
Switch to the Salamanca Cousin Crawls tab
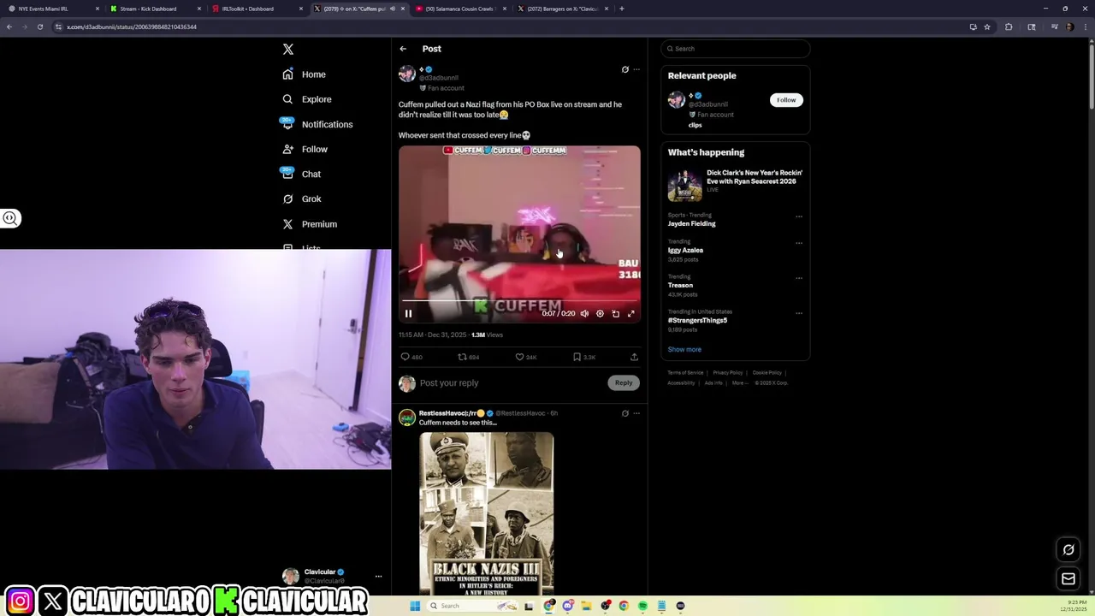point(459,9)
